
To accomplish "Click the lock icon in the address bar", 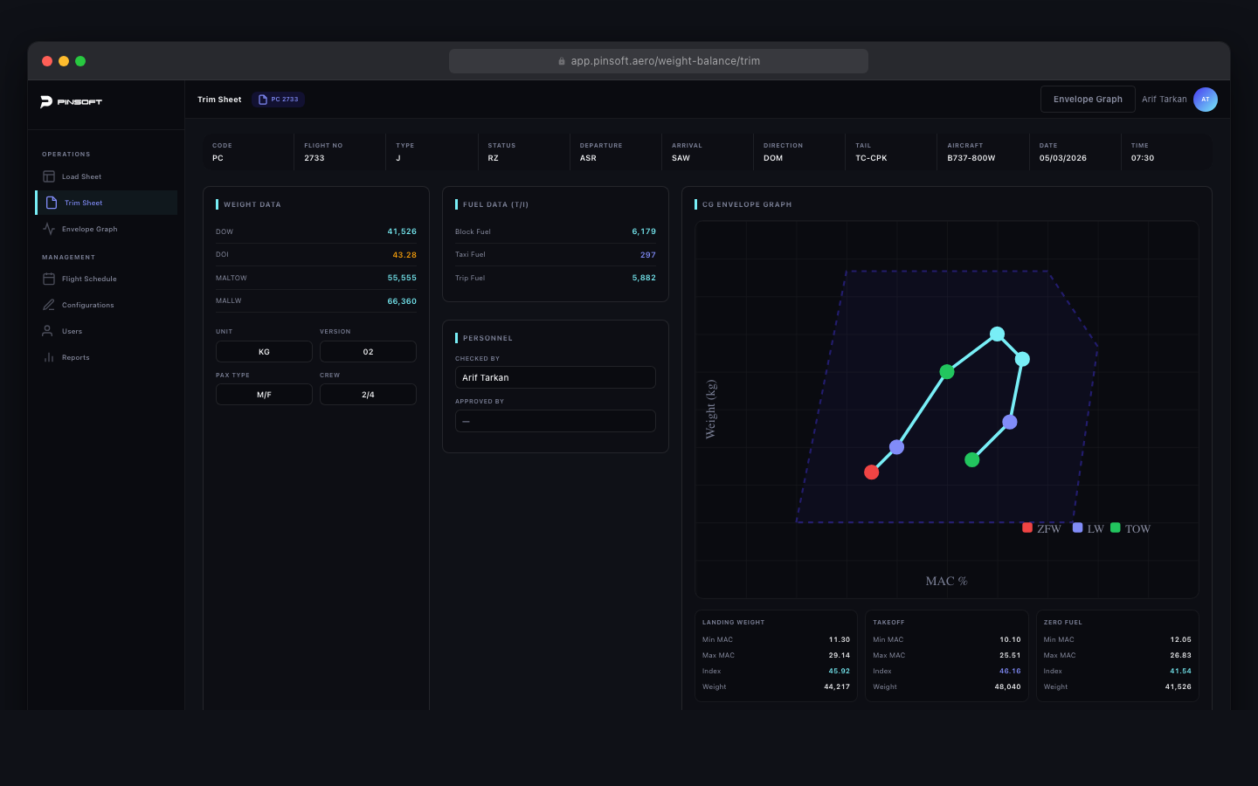I will pyautogui.click(x=562, y=60).
